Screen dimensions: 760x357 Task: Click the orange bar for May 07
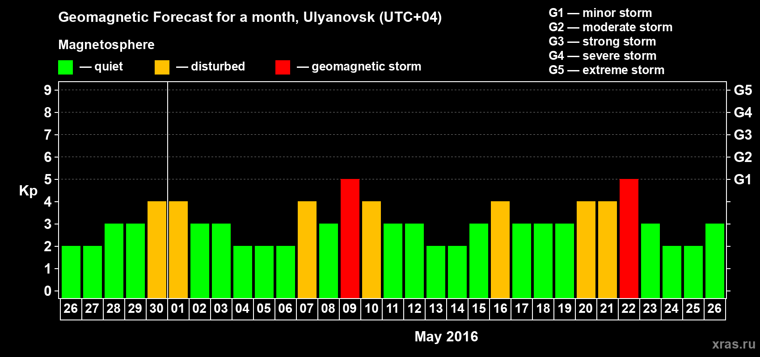(307, 249)
